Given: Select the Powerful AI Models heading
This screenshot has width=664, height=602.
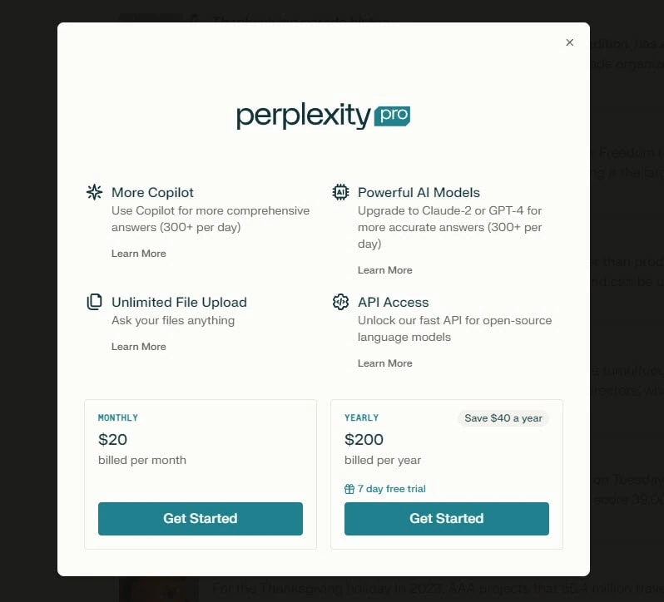Looking at the screenshot, I should pyautogui.click(x=419, y=192).
